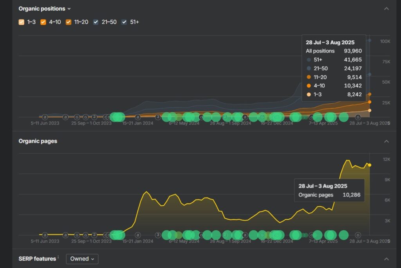Select rightmost "G" marker in Organic pages chart
The image size is (401, 268).
pos(358,235)
